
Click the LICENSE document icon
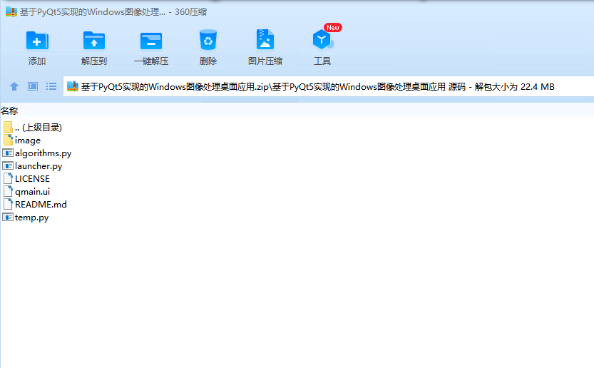(8, 178)
